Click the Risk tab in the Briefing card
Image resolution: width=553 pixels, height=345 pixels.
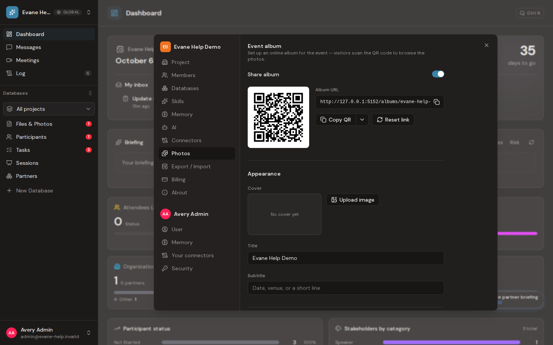(515, 142)
